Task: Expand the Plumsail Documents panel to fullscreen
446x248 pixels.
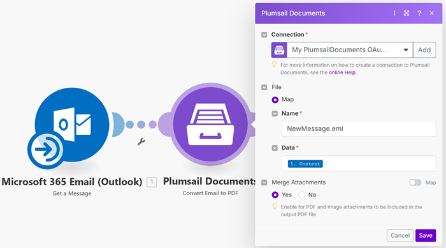Action: [406, 13]
